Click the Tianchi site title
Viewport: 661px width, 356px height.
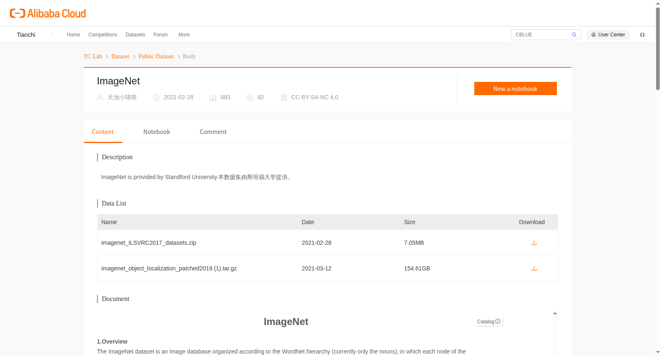click(x=26, y=35)
